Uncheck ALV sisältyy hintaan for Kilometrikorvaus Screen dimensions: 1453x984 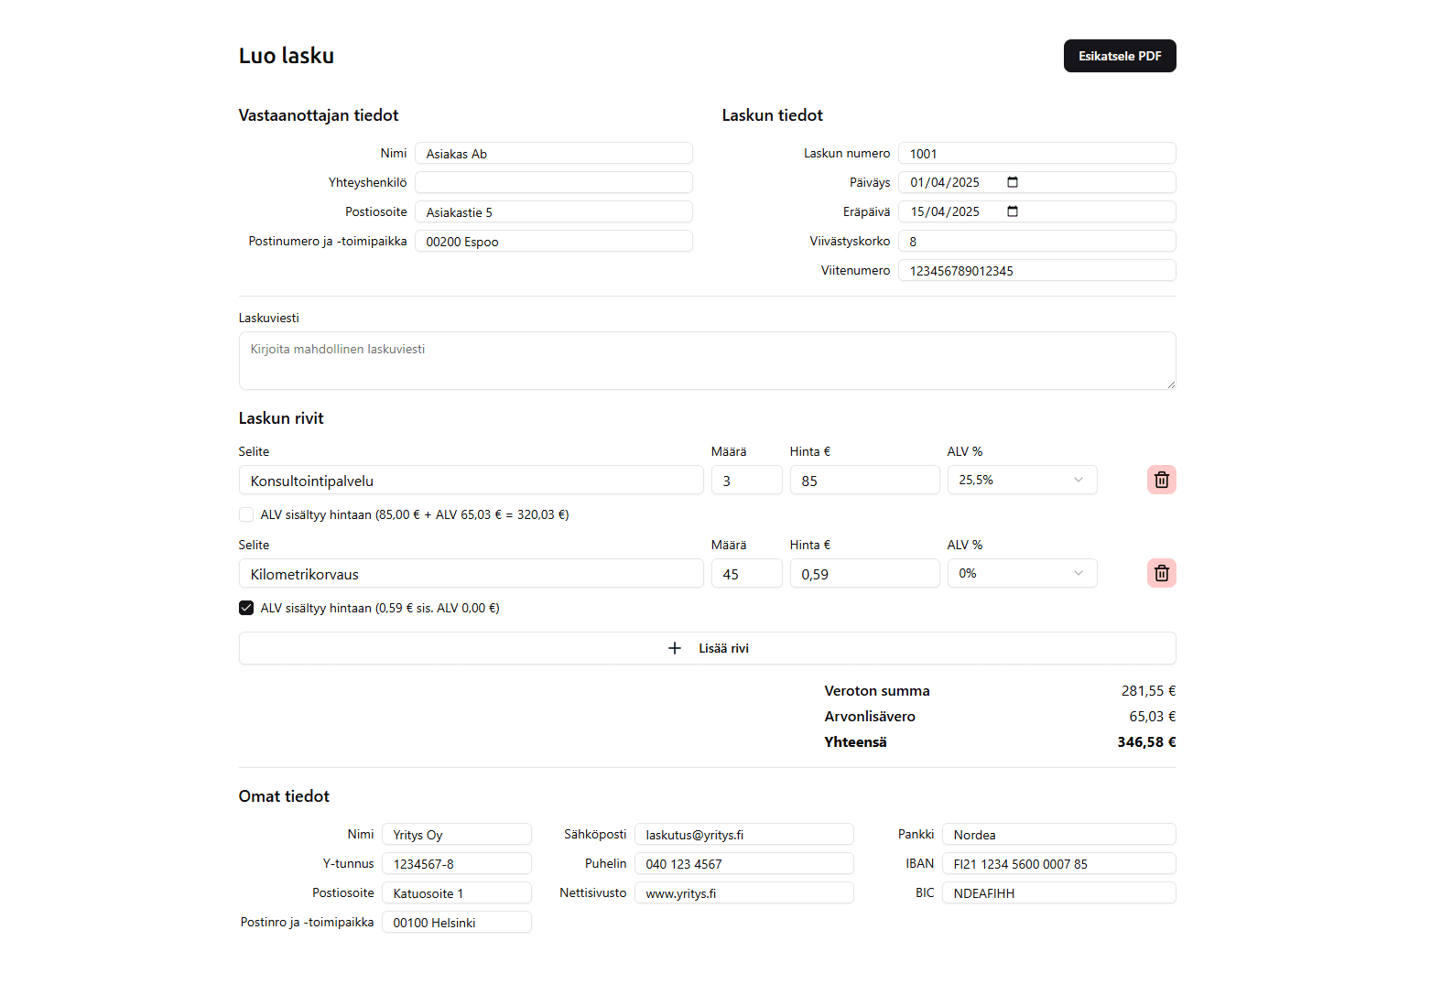pos(246,608)
